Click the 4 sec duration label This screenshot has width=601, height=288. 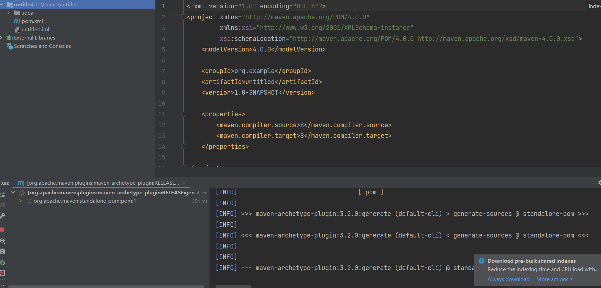click(202, 193)
